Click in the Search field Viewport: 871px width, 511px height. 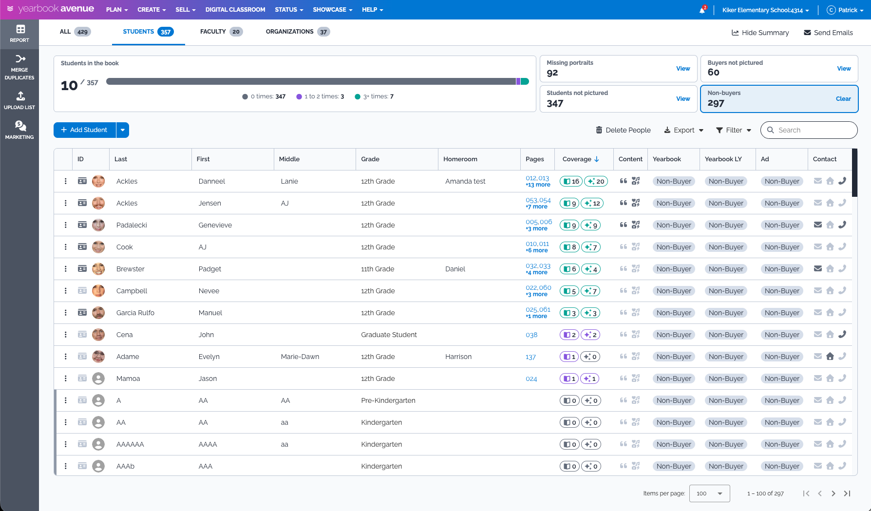coord(809,130)
